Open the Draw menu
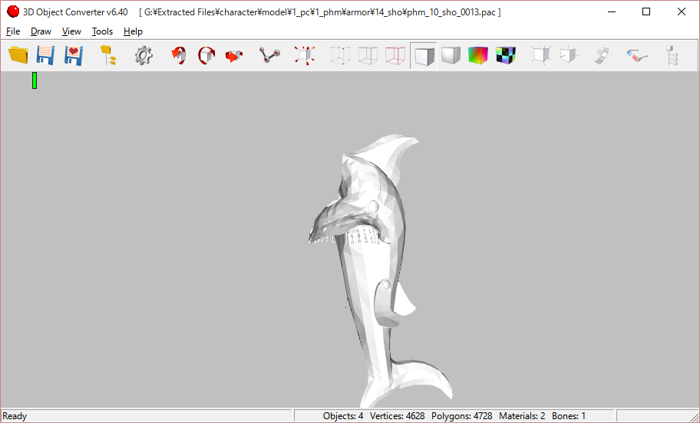This screenshot has width=700, height=423. (41, 31)
